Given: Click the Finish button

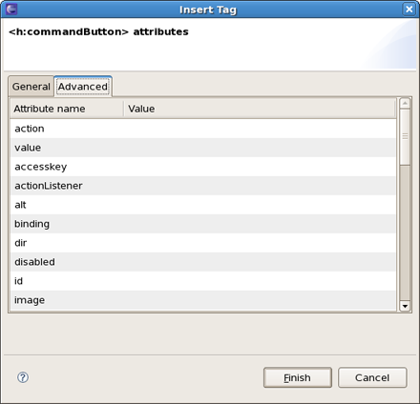Looking at the screenshot, I should pyautogui.click(x=298, y=377).
